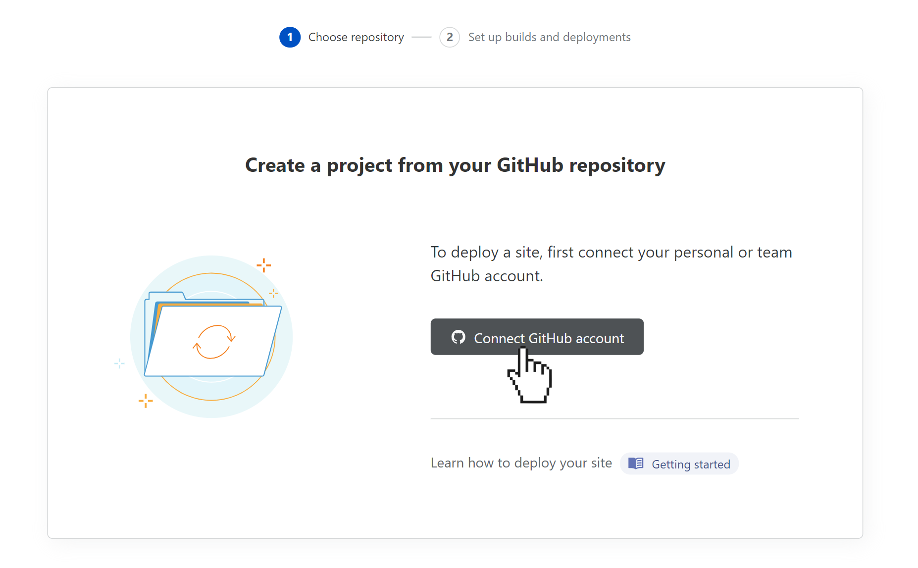
Task: Click the folder sync illustration
Action: 211,337
